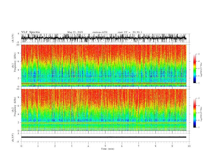Click time axis tick label "5"
The image size is (213, 164).
[x=105, y=146]
